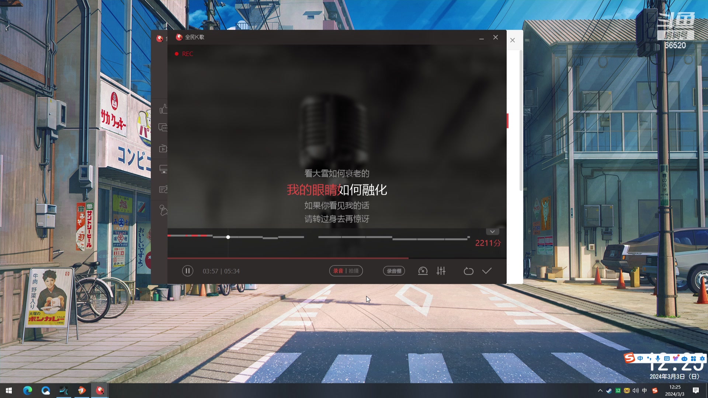Open the Sogou toolbox grid icon
This screenshot has width=708, height=398.
693,359
